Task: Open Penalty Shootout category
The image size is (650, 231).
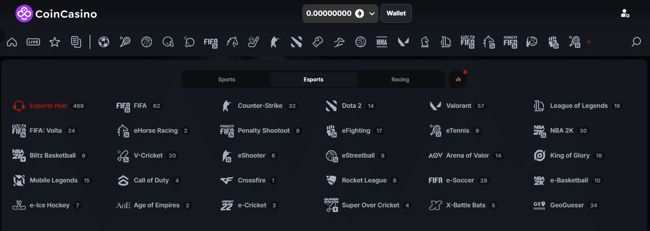Action: (x=261, y=131)
